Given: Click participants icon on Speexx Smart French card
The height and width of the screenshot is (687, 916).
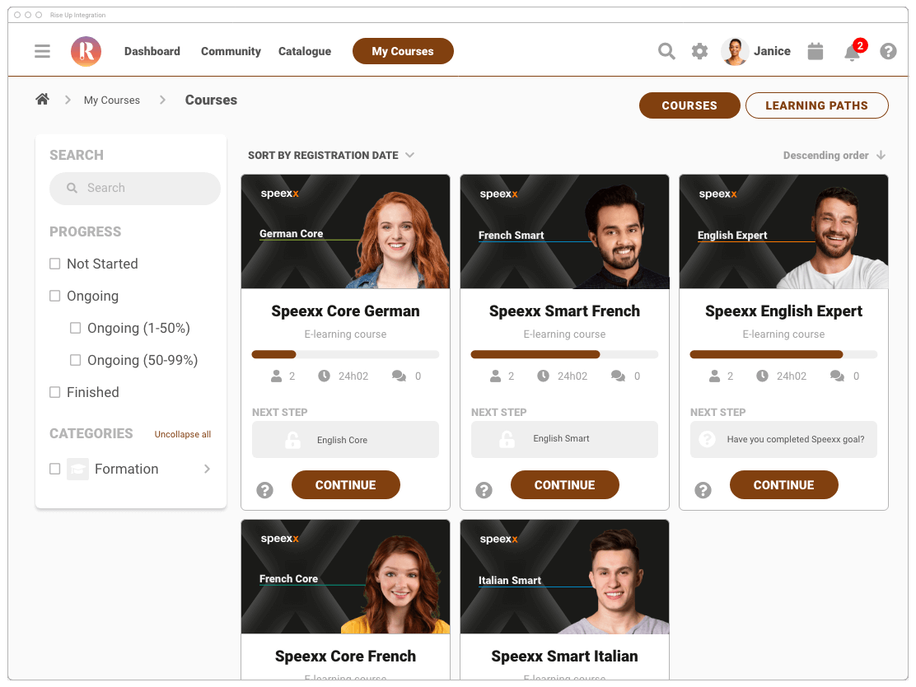Looking at the screenshot, I should [495, 376].
